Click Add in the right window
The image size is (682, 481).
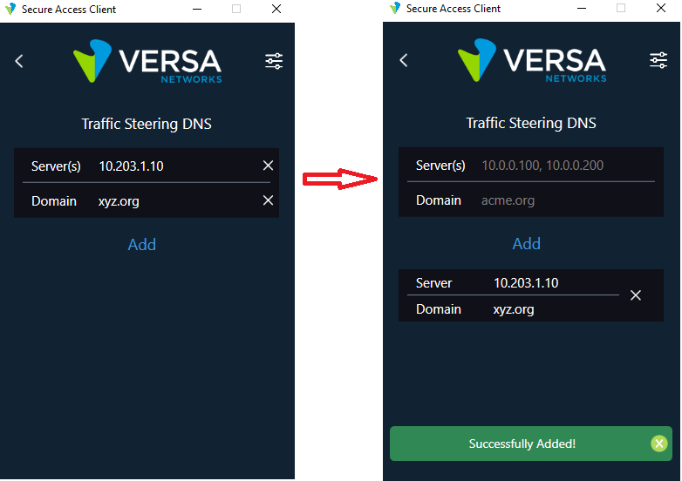526,243
